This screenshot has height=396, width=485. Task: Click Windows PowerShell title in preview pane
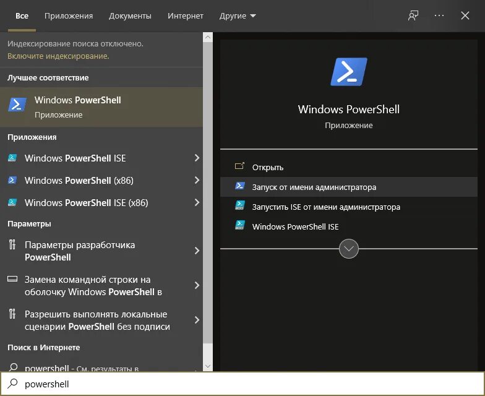pyautogui.click(x=349, y=109)
